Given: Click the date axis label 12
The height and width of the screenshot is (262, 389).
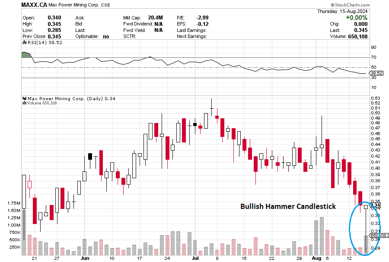Looking at the screenshot, I should (x=349, y=258).
